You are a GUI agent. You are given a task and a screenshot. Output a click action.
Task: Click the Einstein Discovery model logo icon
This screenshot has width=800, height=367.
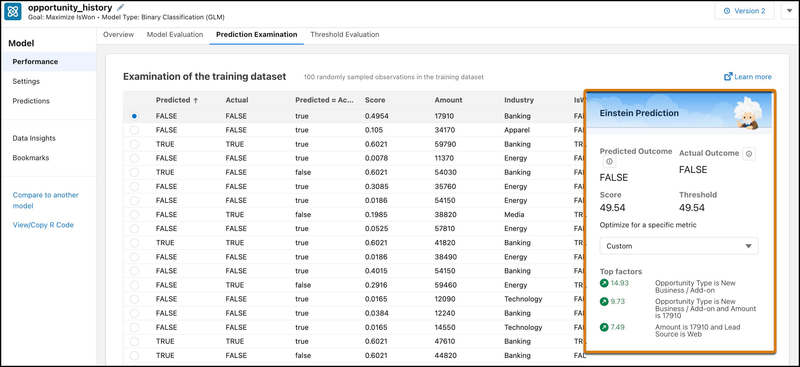click(x=13, y=11)
